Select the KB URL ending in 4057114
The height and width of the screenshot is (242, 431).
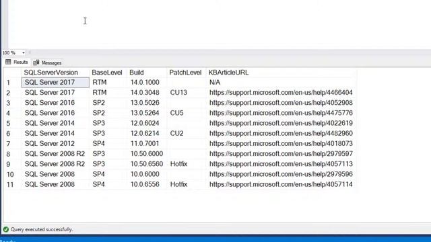point(281,184)
